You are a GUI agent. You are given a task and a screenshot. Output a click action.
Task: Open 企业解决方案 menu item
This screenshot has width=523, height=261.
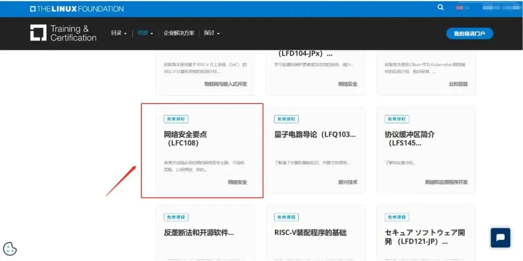[x=179, y=33]
